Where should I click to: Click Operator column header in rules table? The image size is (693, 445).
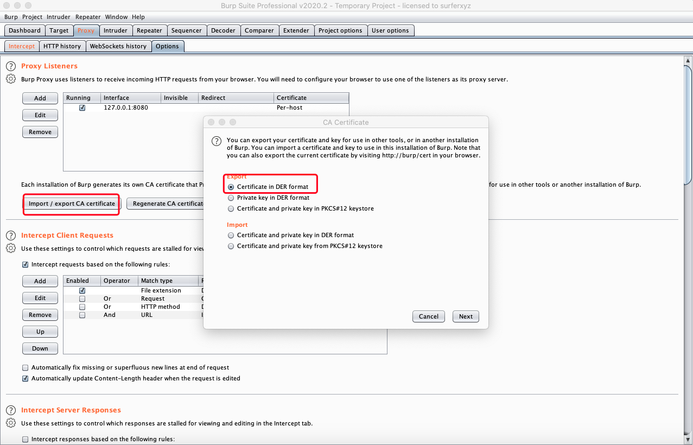(119, 281)
